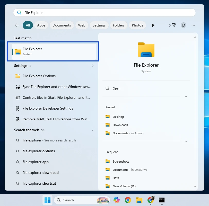209x206 pixels.
Task: Open the File Explorer best match result
Action: pyautogui.click(x=54, y=51)
